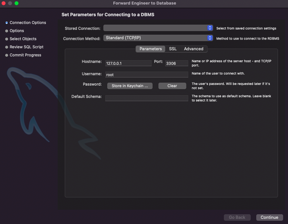Click the Continue button
The height and width of the screenshot is (224, 288).
coord(270,218)
